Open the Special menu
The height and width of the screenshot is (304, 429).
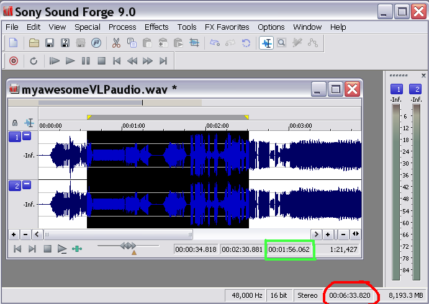[x=88, y=27]
